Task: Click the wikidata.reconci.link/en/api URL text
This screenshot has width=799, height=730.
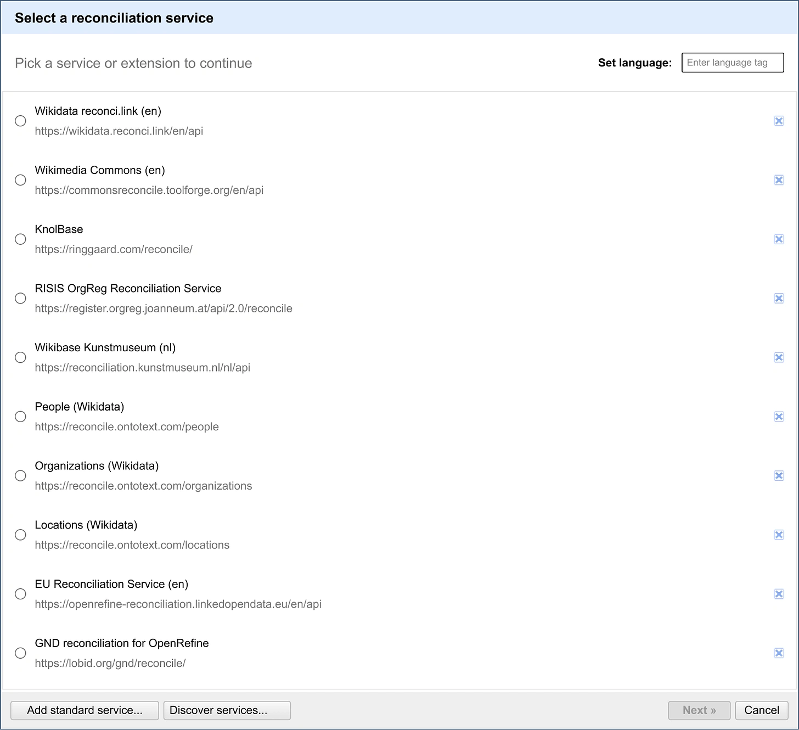Action: [119, 131]
